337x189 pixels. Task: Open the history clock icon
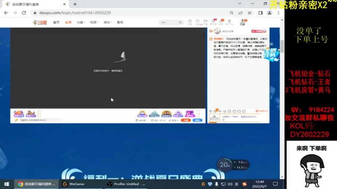190,22
